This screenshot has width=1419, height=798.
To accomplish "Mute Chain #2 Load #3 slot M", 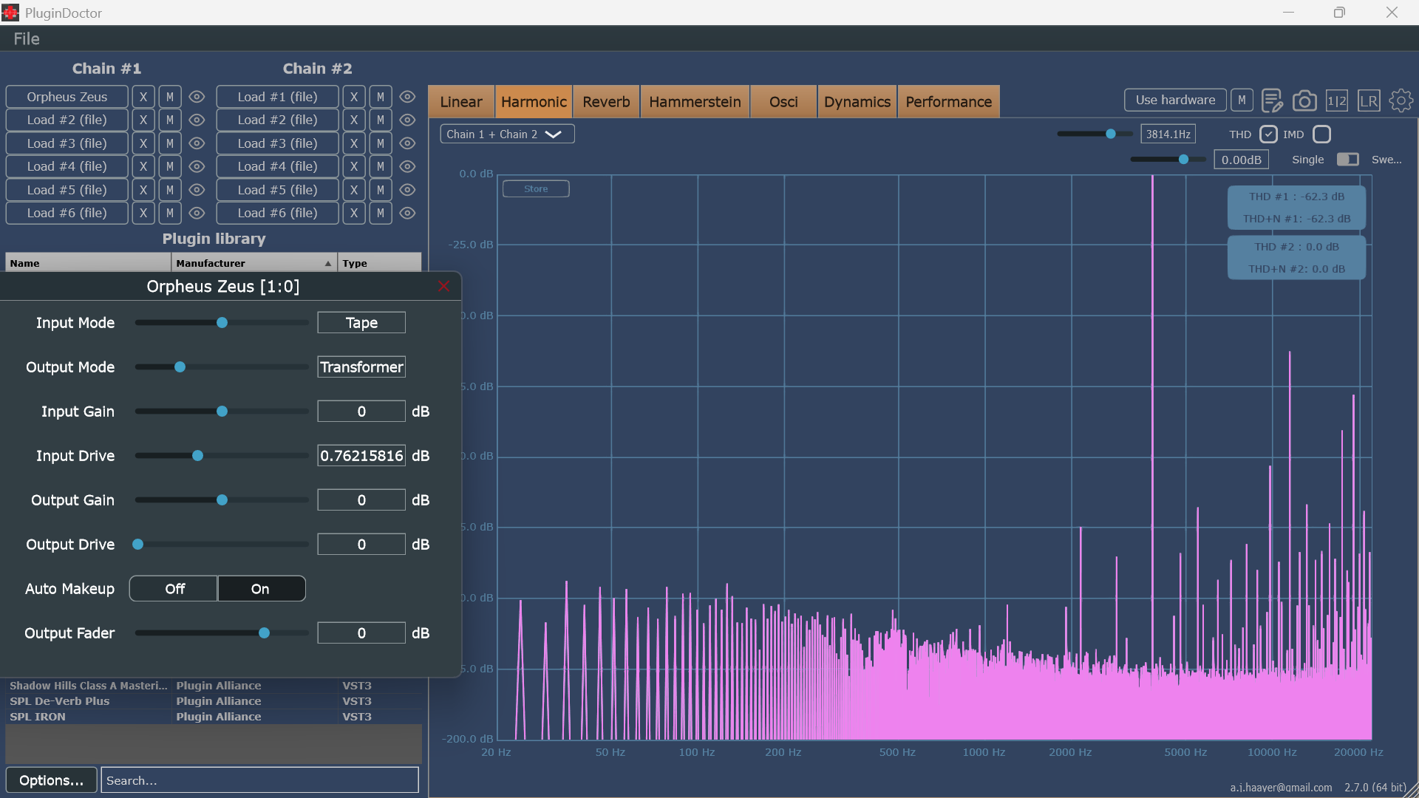I will pos(381,143).
